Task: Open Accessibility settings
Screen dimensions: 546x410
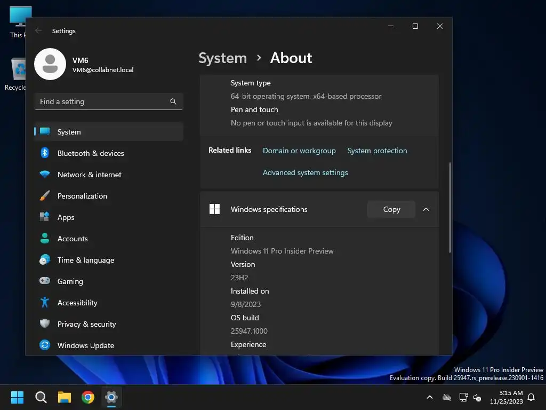Action: (109, 303)
